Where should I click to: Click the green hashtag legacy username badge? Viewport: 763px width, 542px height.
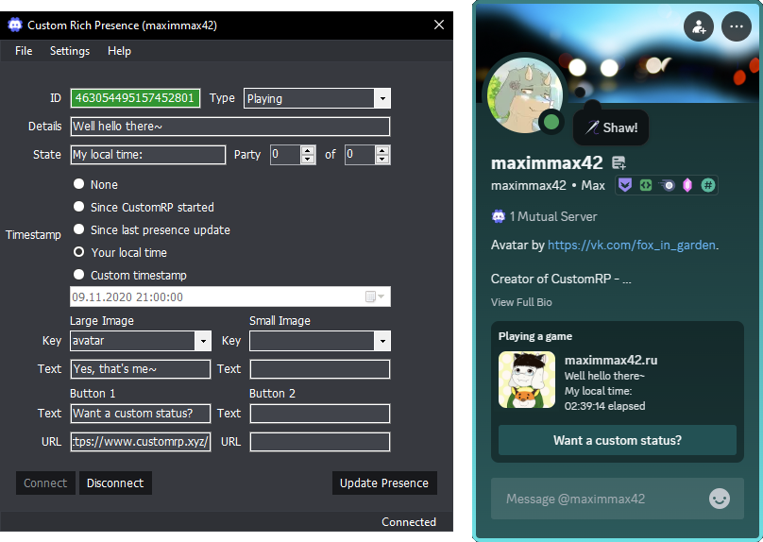[708, 185]
